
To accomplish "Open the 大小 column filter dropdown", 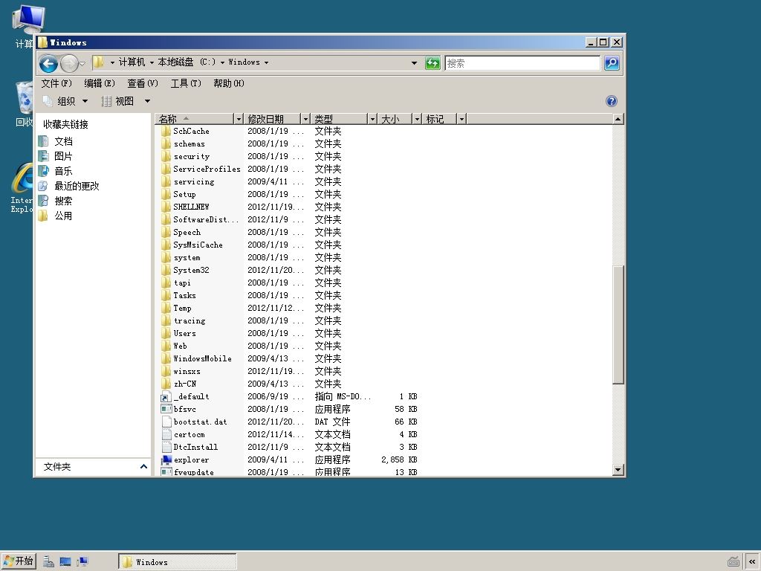I will (x=417, y=119).
